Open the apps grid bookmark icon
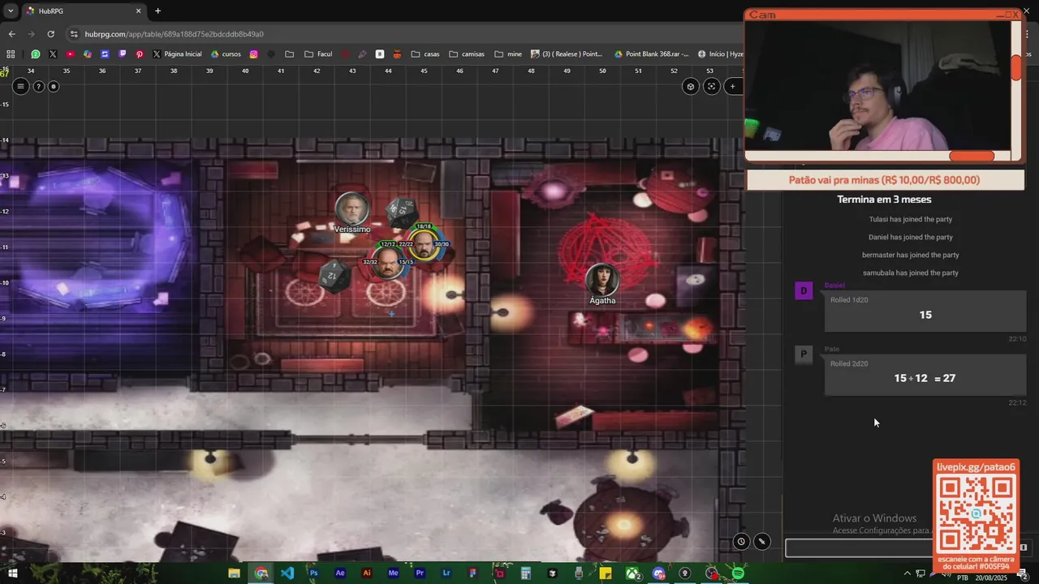Screen dimensions: 1039x584 point(11,54)
